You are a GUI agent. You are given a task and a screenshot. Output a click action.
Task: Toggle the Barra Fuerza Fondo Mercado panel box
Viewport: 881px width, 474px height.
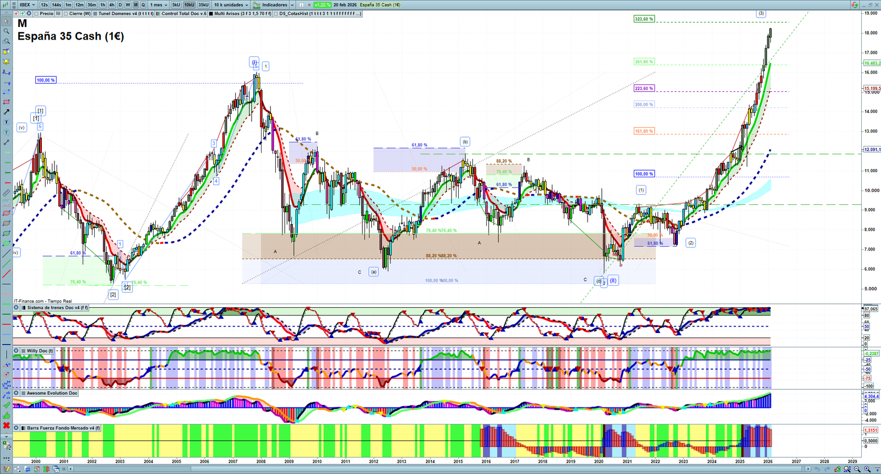[23, 428]
